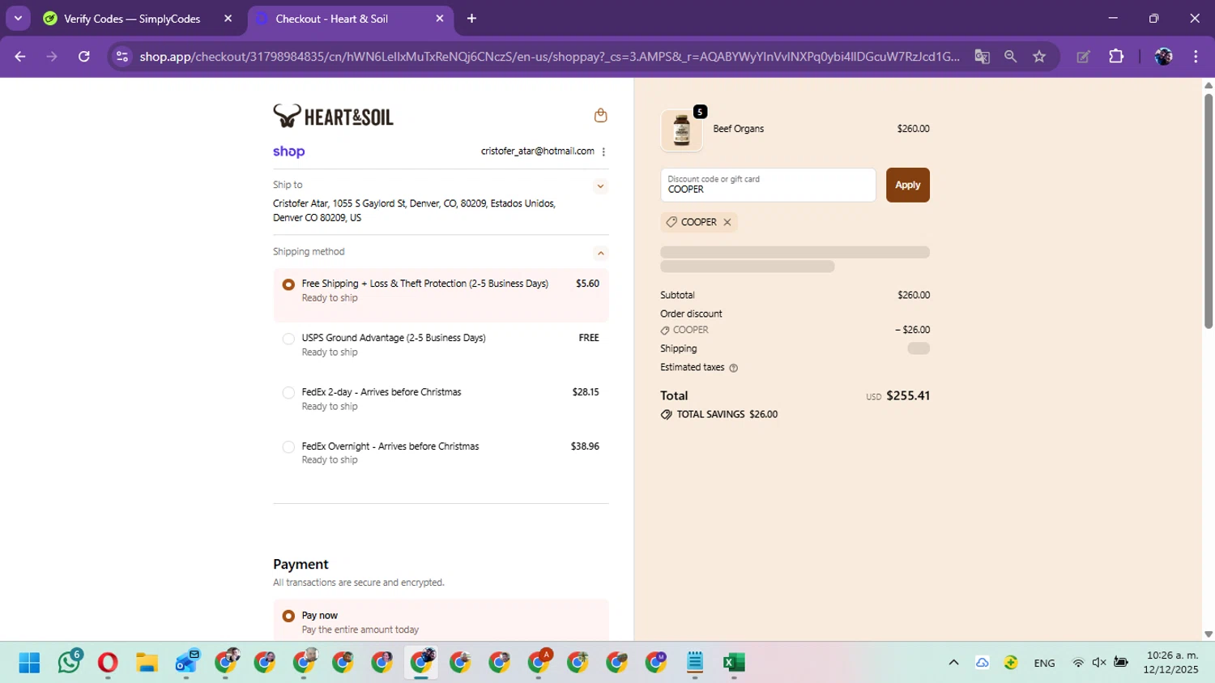
Task: Open the Translate this page icon
Action: (x=982, y=56)
